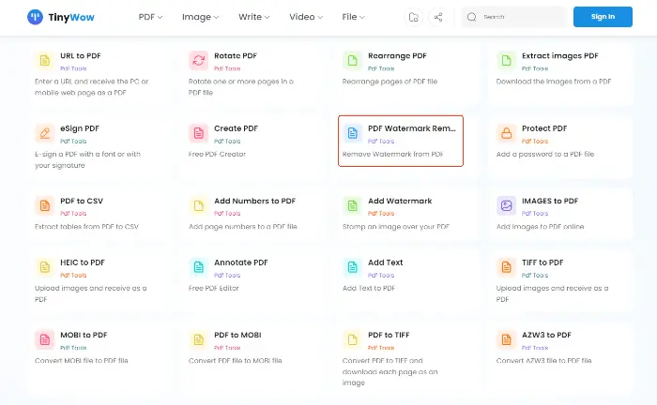This screenshot has width=657, height=405.
Task: Expand the Write menu dropdown
Action: click(x=254, y=17)
